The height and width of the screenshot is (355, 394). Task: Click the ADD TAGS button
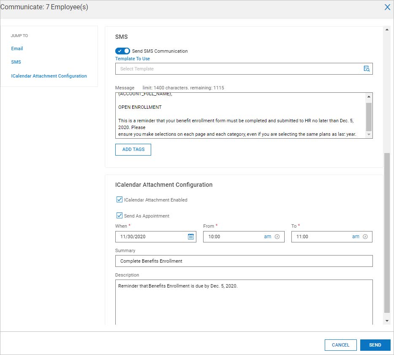point(133,150)
